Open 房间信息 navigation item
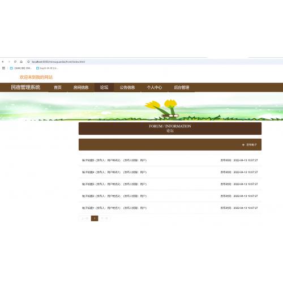 81,87
